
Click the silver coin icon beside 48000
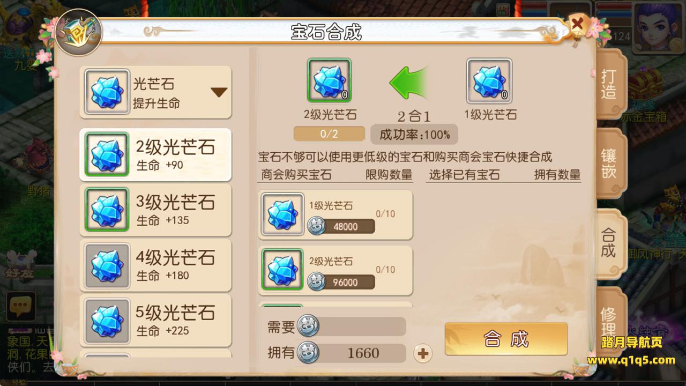pos(316,226)
